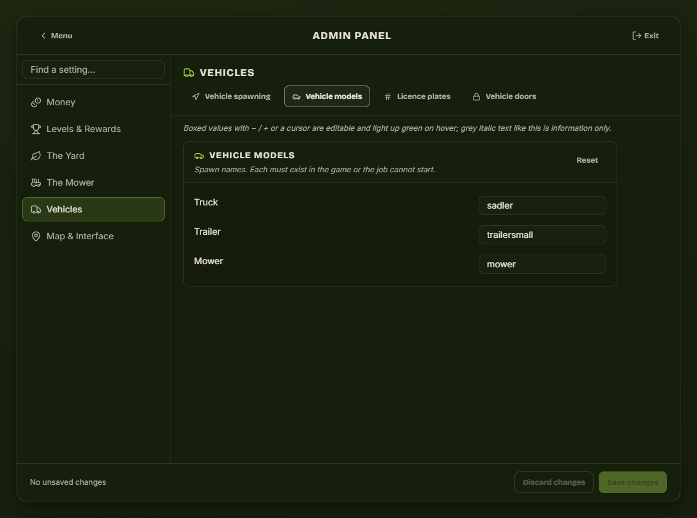This screenshot has width=697, height=518.
Task: Edit the Truck model field containing sadler
Action: tap(543, 205)
